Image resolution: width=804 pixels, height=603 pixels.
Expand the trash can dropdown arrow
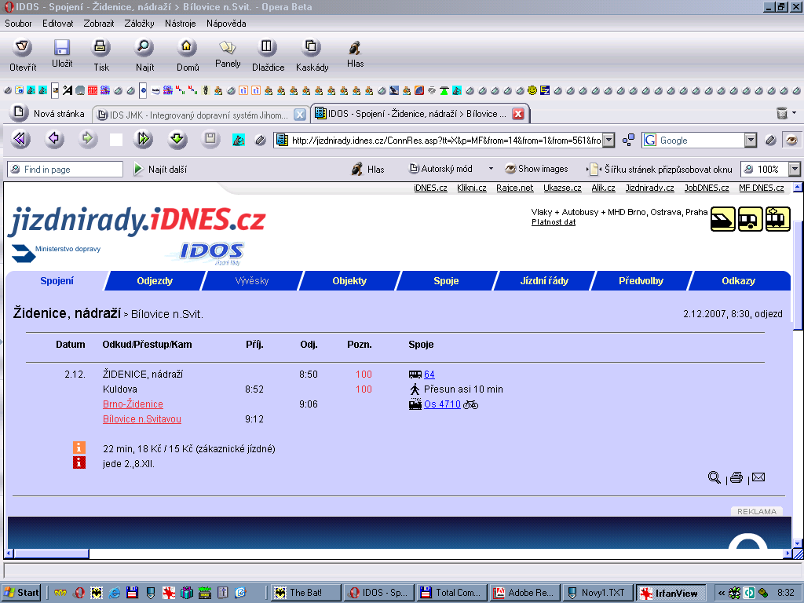click(795, 113)
